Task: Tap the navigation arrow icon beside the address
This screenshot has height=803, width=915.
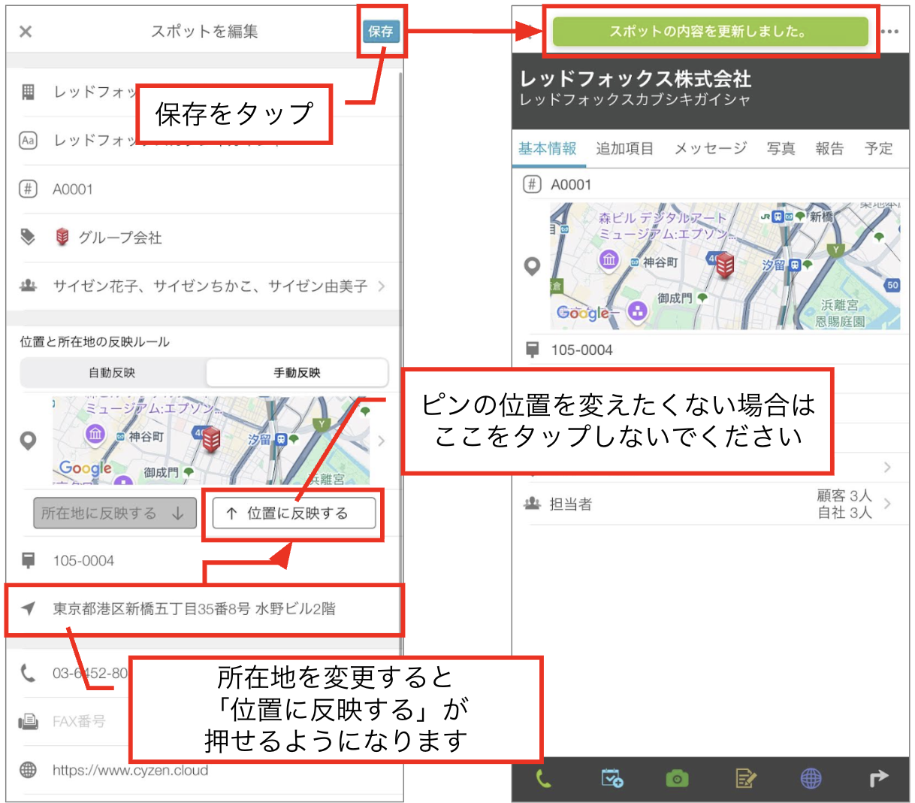Action: point(28,609)
